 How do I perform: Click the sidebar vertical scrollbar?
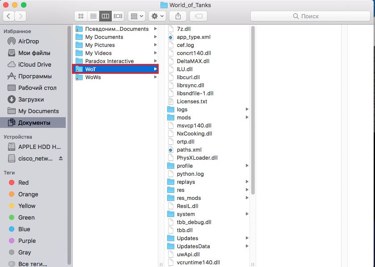tap(69, 145)
